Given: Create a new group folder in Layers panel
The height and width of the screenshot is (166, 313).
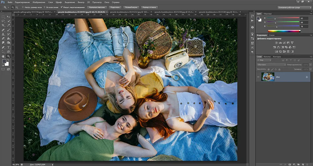Looking at the screenshot, I should [x=298, y=165].
